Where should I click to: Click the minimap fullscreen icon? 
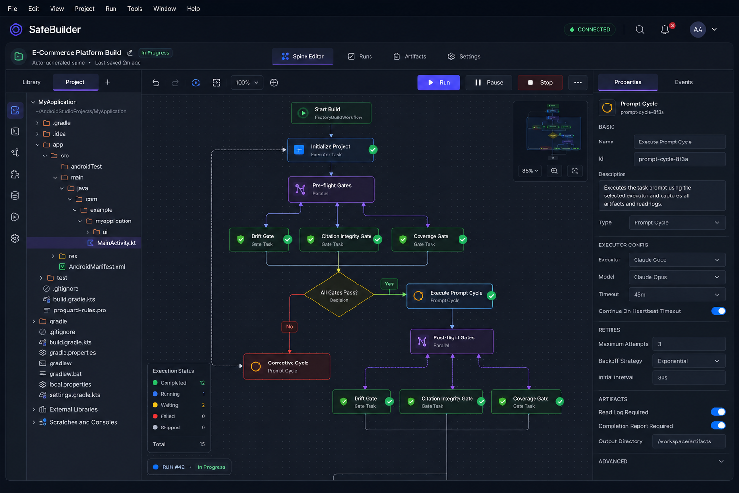(x=575, y=171)
